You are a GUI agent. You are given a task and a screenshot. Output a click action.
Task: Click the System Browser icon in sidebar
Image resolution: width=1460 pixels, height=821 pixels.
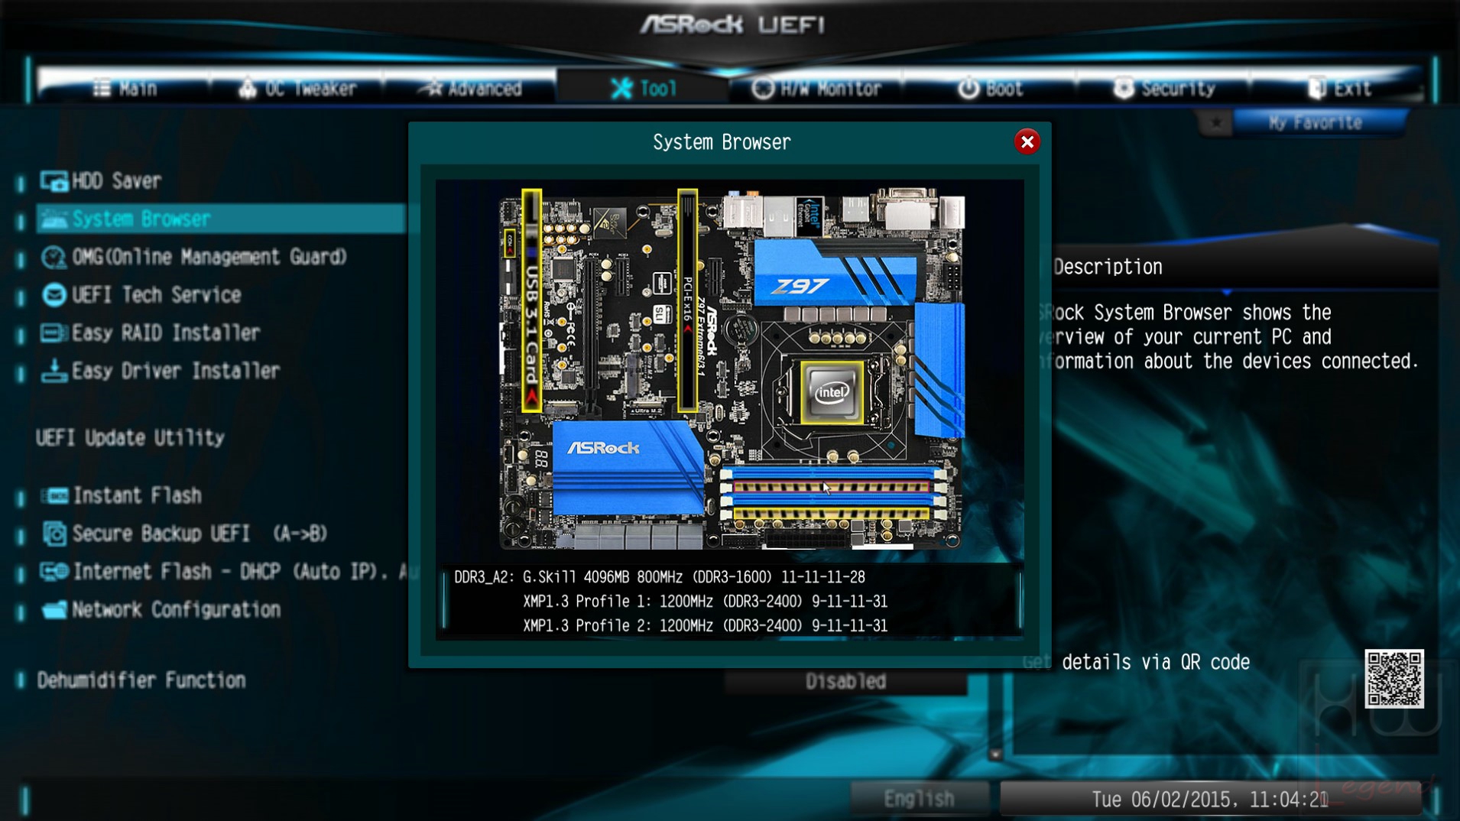(54, 219)
